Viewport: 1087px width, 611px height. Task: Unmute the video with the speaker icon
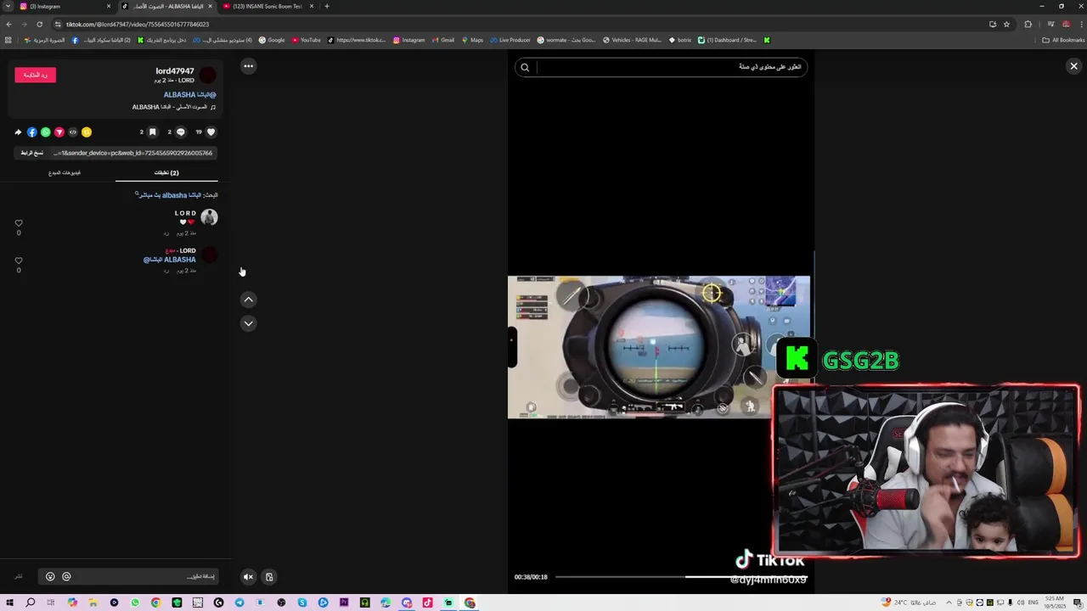pos(248,576)
